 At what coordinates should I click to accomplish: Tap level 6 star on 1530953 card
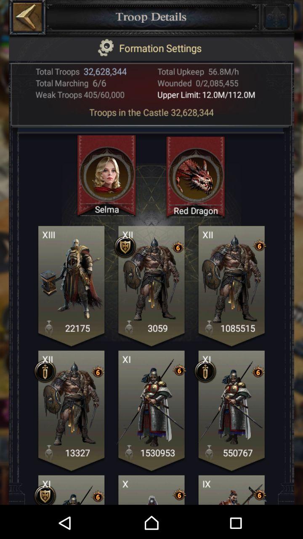(179, 371)
